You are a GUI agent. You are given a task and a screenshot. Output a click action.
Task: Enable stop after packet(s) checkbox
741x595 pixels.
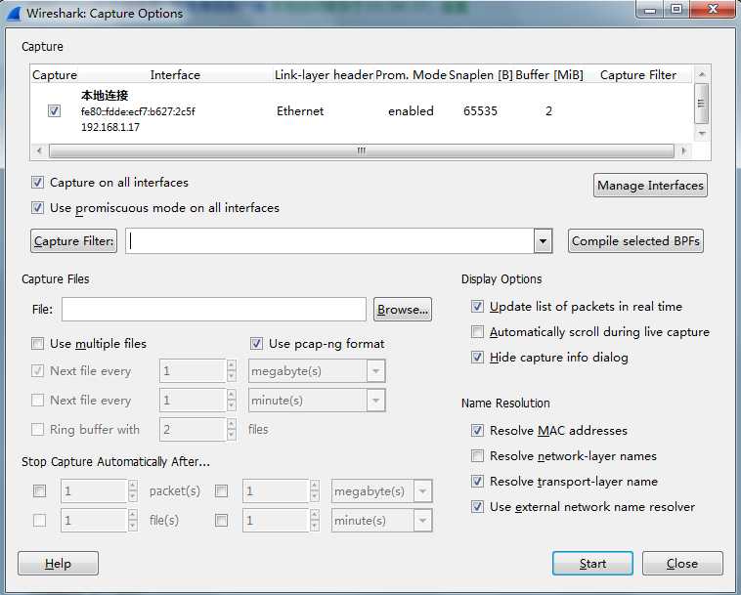40,491
